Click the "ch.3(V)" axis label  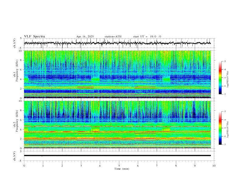[x=15, y=156]
